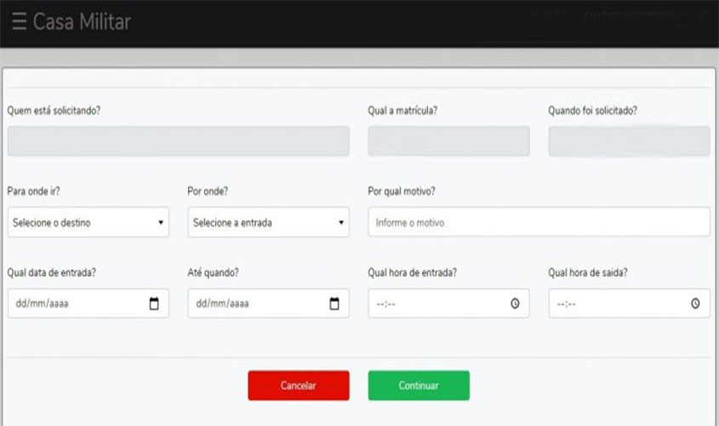The height and width of the screenshot is (426, 719).
Task: Open the calendar picker for 'Até quando?'
Action: pyautogui.click(x=334, y=304)
